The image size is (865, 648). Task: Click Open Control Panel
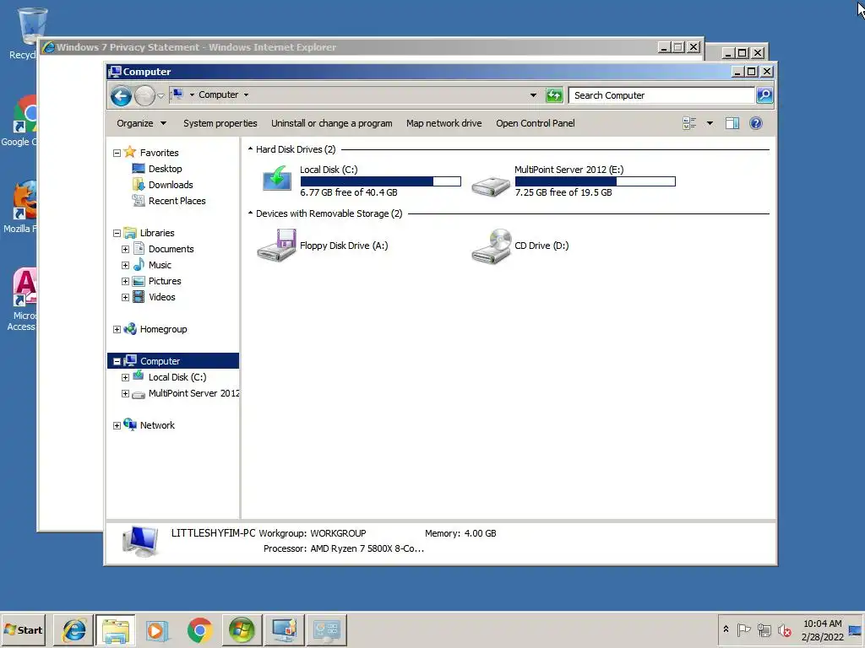535,123
